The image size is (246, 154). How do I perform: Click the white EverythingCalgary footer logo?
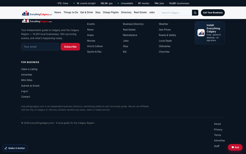coord(37,21)
